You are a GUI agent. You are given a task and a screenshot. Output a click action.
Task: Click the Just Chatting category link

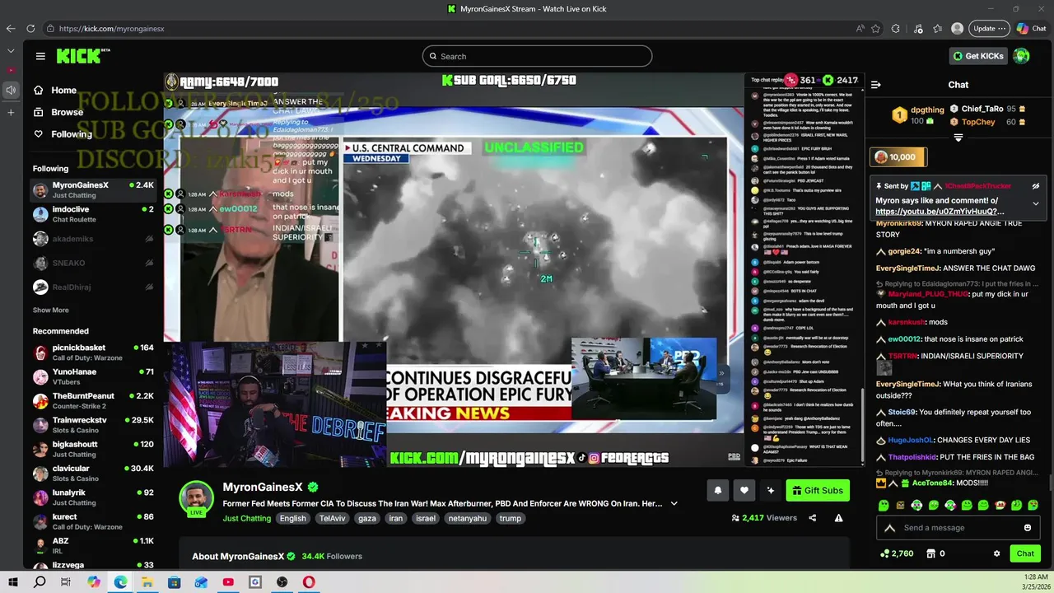246,518
